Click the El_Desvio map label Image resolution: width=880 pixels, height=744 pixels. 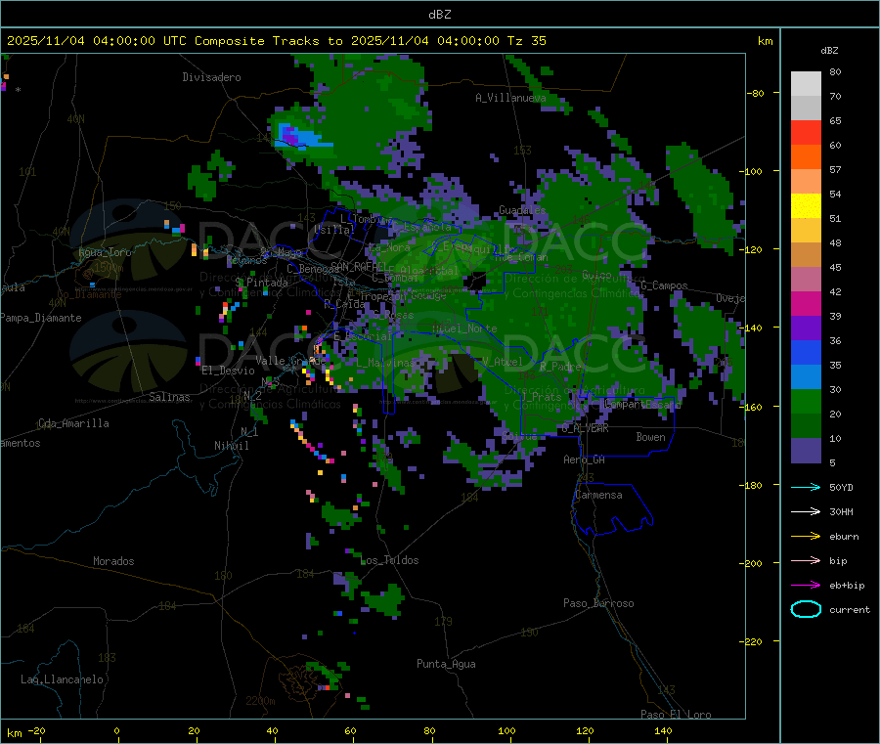(x=229, y=371)
